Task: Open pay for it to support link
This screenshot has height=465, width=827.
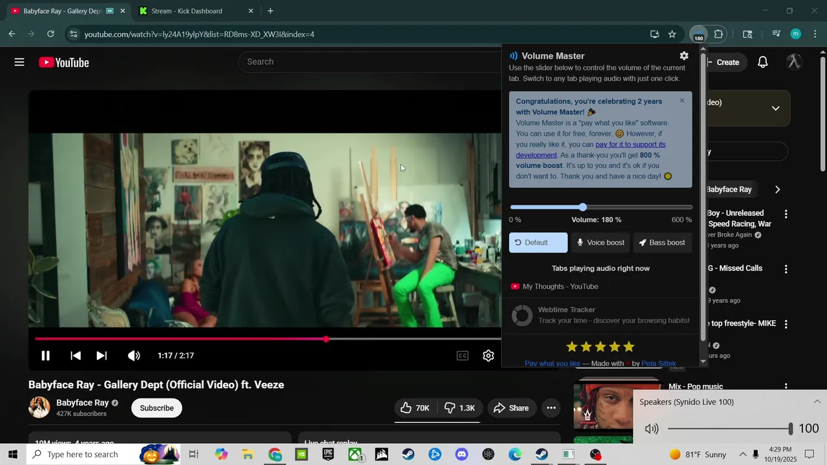Action: pyautogui.click(x=591, y=150)
